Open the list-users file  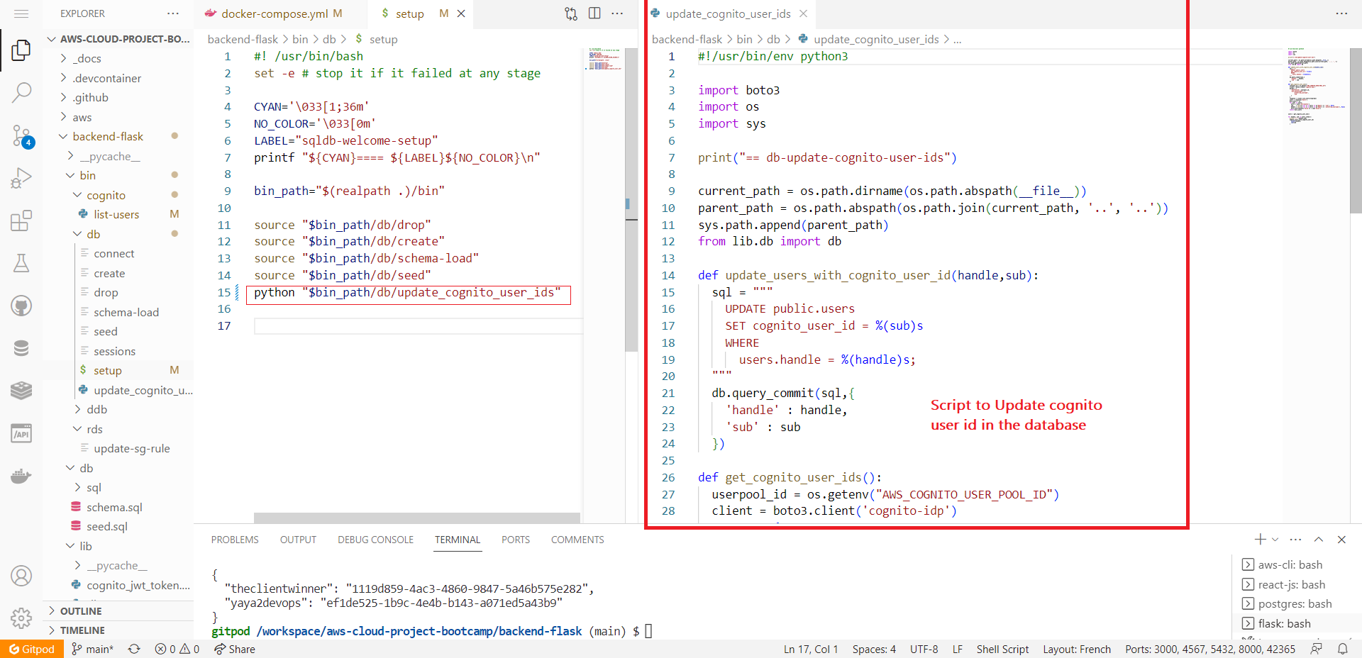click(x=118, y=214)
